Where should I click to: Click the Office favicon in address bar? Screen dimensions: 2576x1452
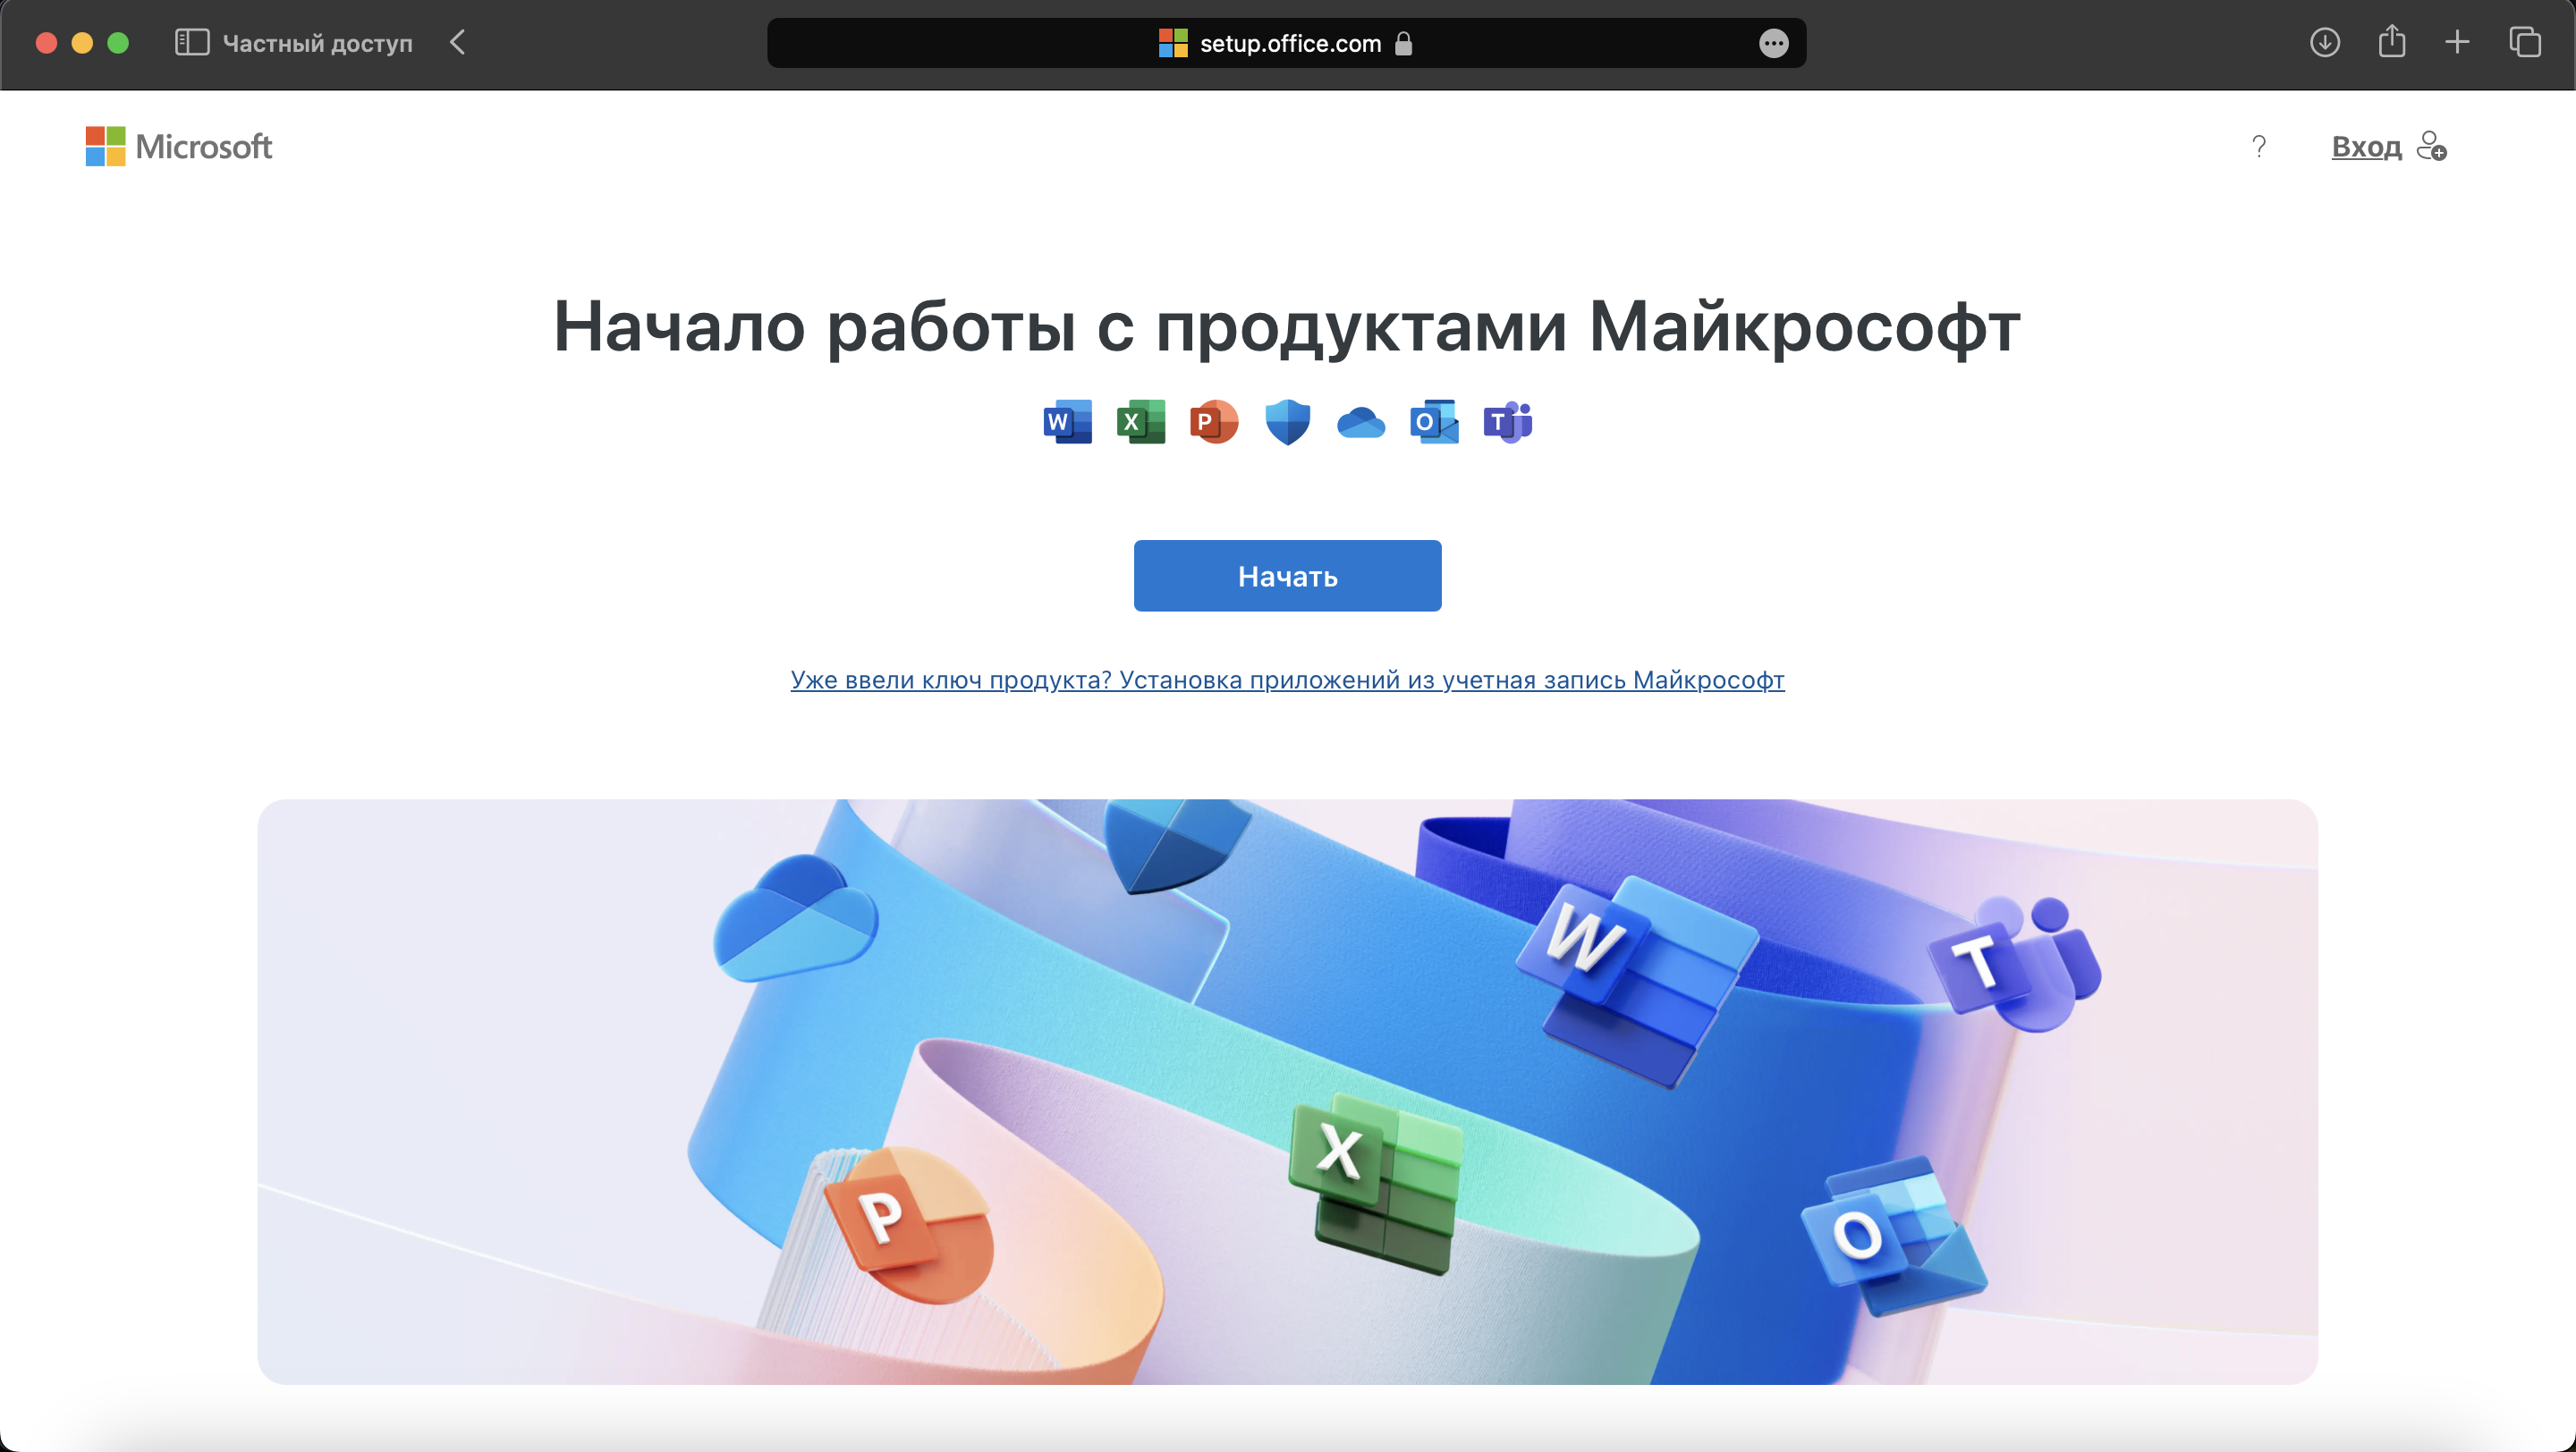pos(1173,43)
